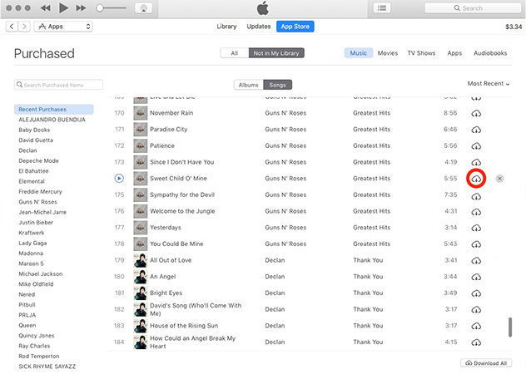
Task: Select Guns N' Roses in sidebar
Action: click(38, 202)
